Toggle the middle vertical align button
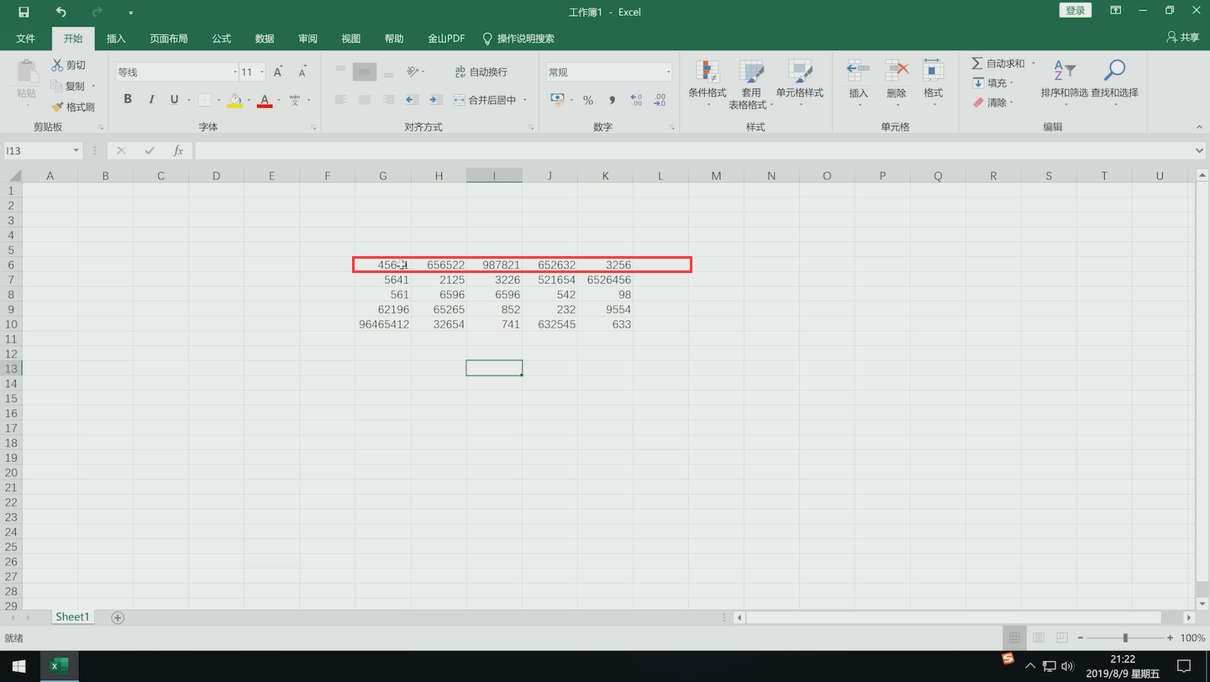This screenshot has height=682, width=1210. (364, 71)
